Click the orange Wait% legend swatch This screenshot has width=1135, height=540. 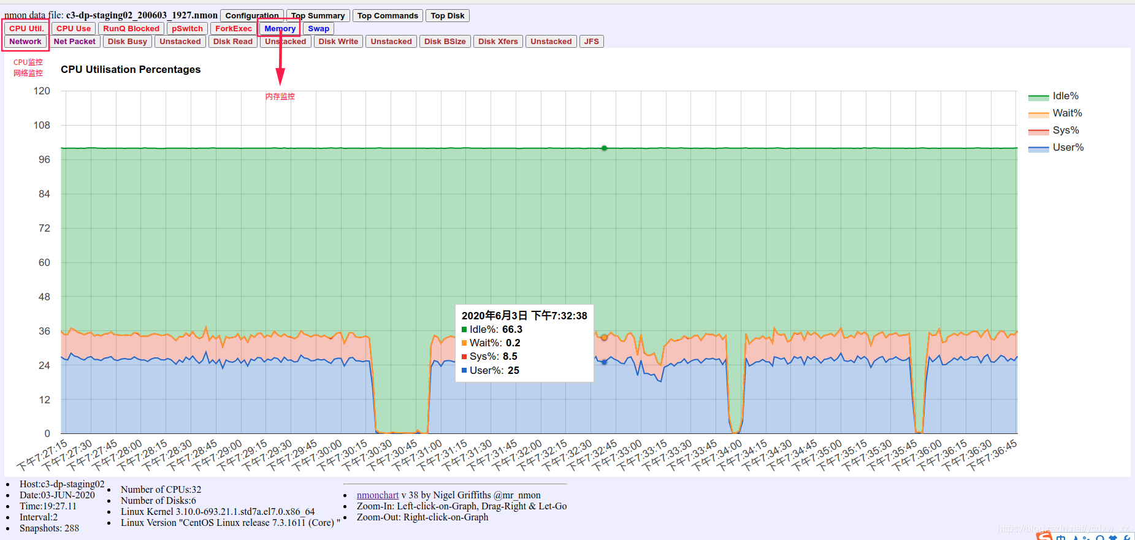(x=1038, y=114)
